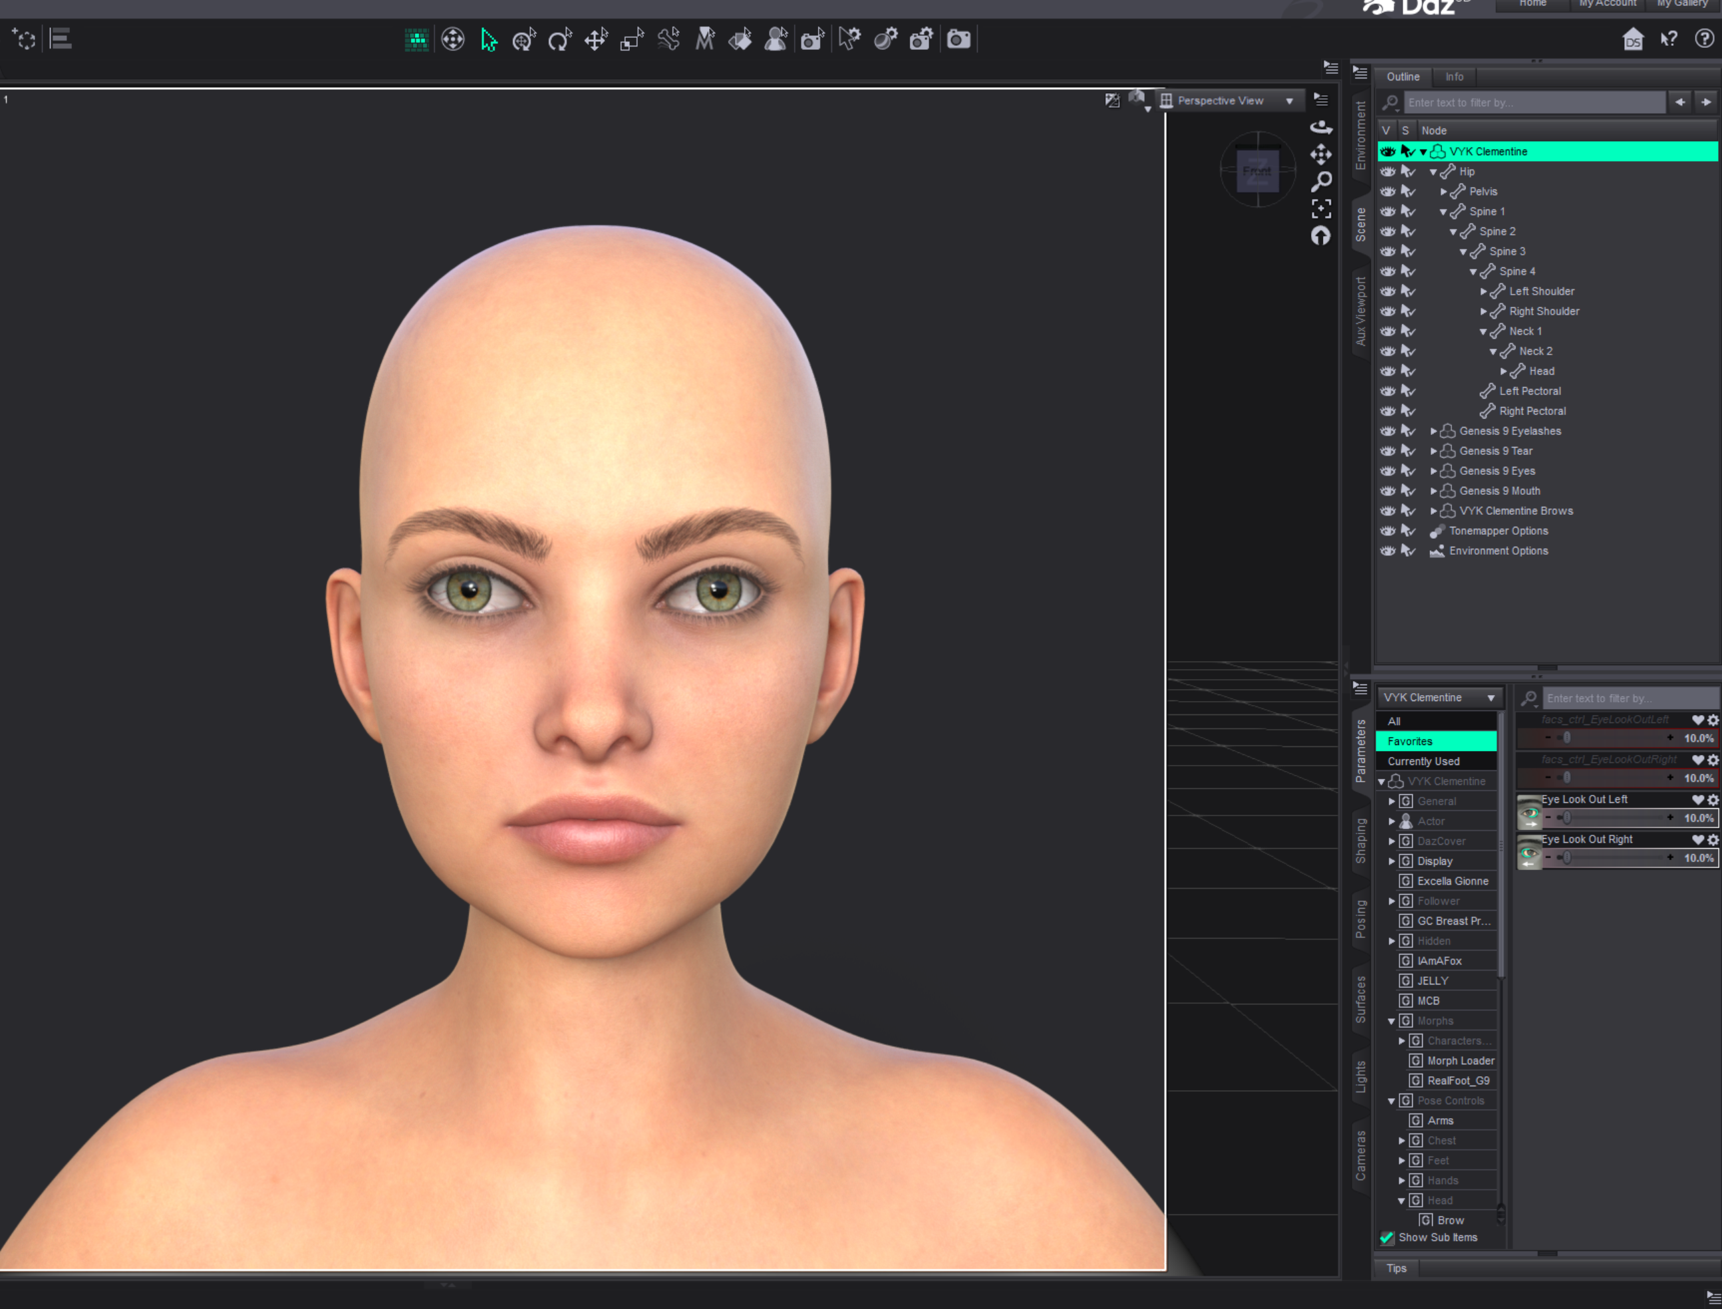Viewport: 1722px width, 1309px height.
Task: Select the Surface Selection tool
Action: [x=740, y=39]
